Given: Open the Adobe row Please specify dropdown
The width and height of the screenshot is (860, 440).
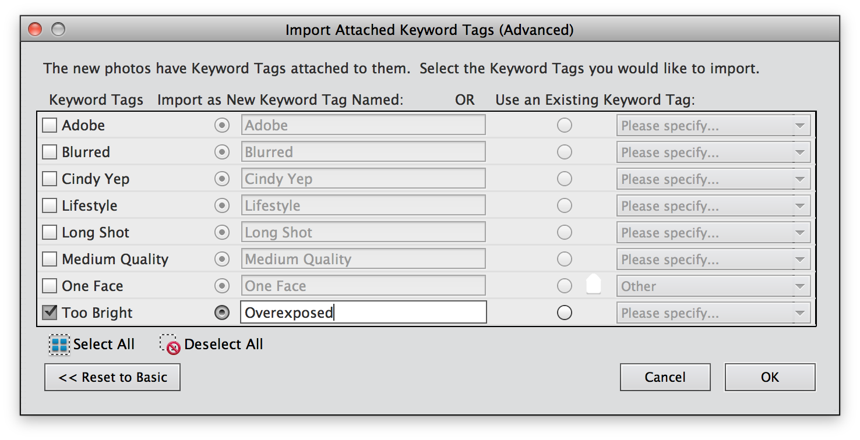Looking at the screenshot, I should [x=713, y=125].
